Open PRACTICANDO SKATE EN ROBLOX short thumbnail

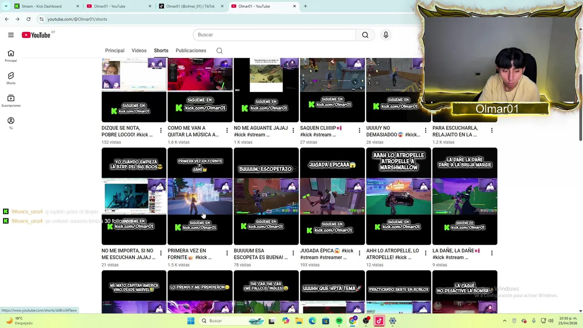[x=399, y=292]
